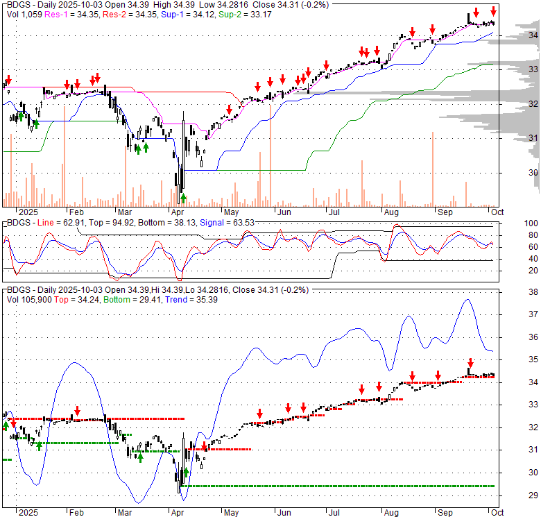The height and width of the screenshot is (517, 541).
Task: Click the last red sell arrow near October in top chart
Action: tap(493, 11)
